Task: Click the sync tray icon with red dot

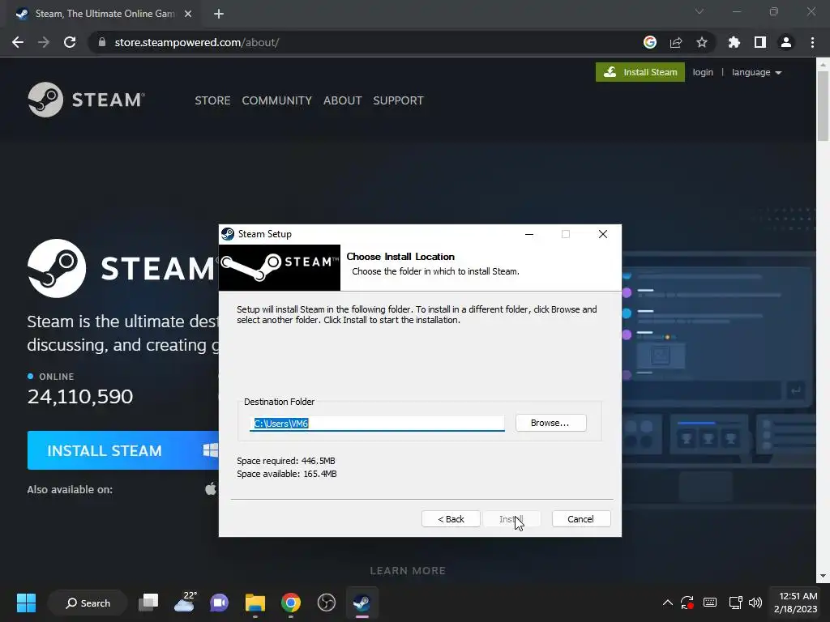Action: click(x=687, y=603)
